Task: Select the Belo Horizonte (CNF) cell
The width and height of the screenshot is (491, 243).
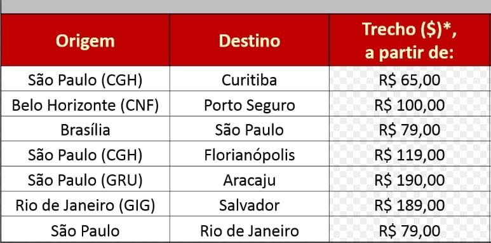Action: coord(85,104)
